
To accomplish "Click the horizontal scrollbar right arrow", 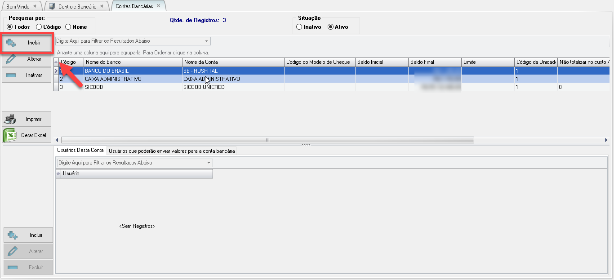I will [606, 140].
